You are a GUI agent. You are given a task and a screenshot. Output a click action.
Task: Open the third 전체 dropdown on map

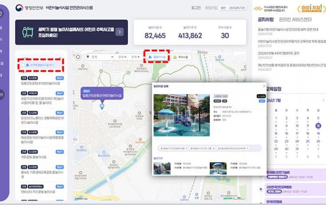pos(136,57)
